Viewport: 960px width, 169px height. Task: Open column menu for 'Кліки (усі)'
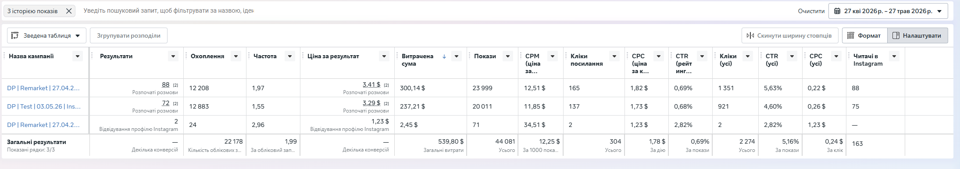748,56
